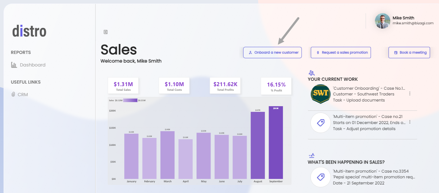The height and width of the screenshot is (193, 439).
Task: Select the January bar in the chart
Action: point(131,156)
